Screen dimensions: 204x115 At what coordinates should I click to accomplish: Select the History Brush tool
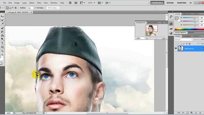point(2,32)
